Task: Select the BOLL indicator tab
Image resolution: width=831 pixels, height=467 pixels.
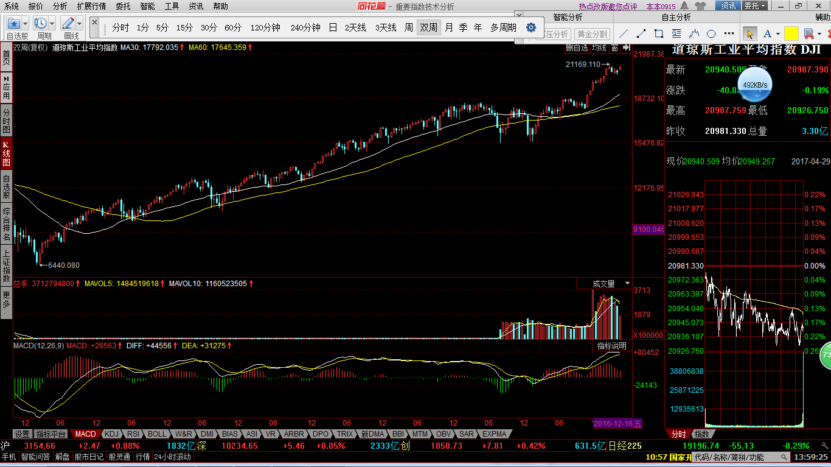Action: (157, 434)
